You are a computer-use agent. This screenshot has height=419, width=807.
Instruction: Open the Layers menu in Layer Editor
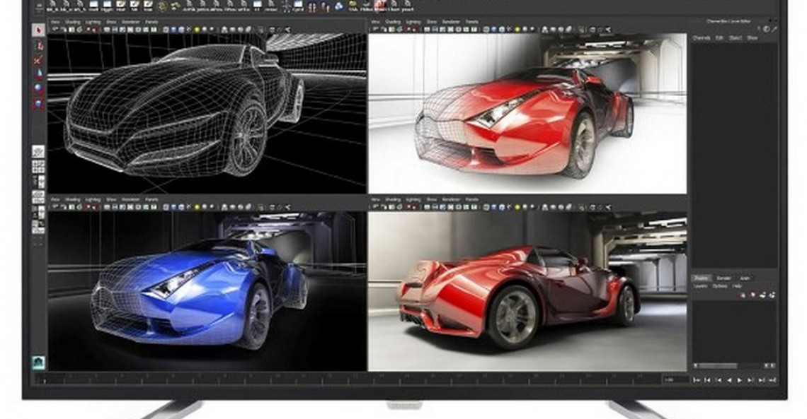(700, 286)
